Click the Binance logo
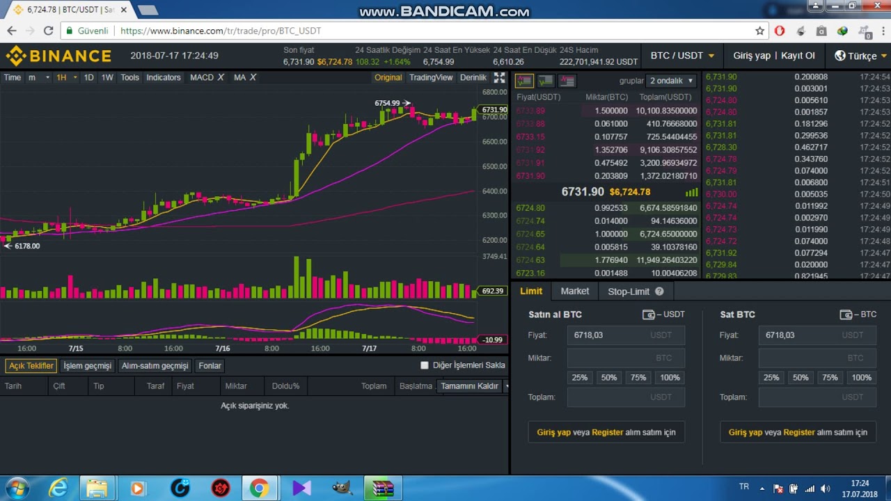This screenshot has width=891, height=501. point(58,56)
